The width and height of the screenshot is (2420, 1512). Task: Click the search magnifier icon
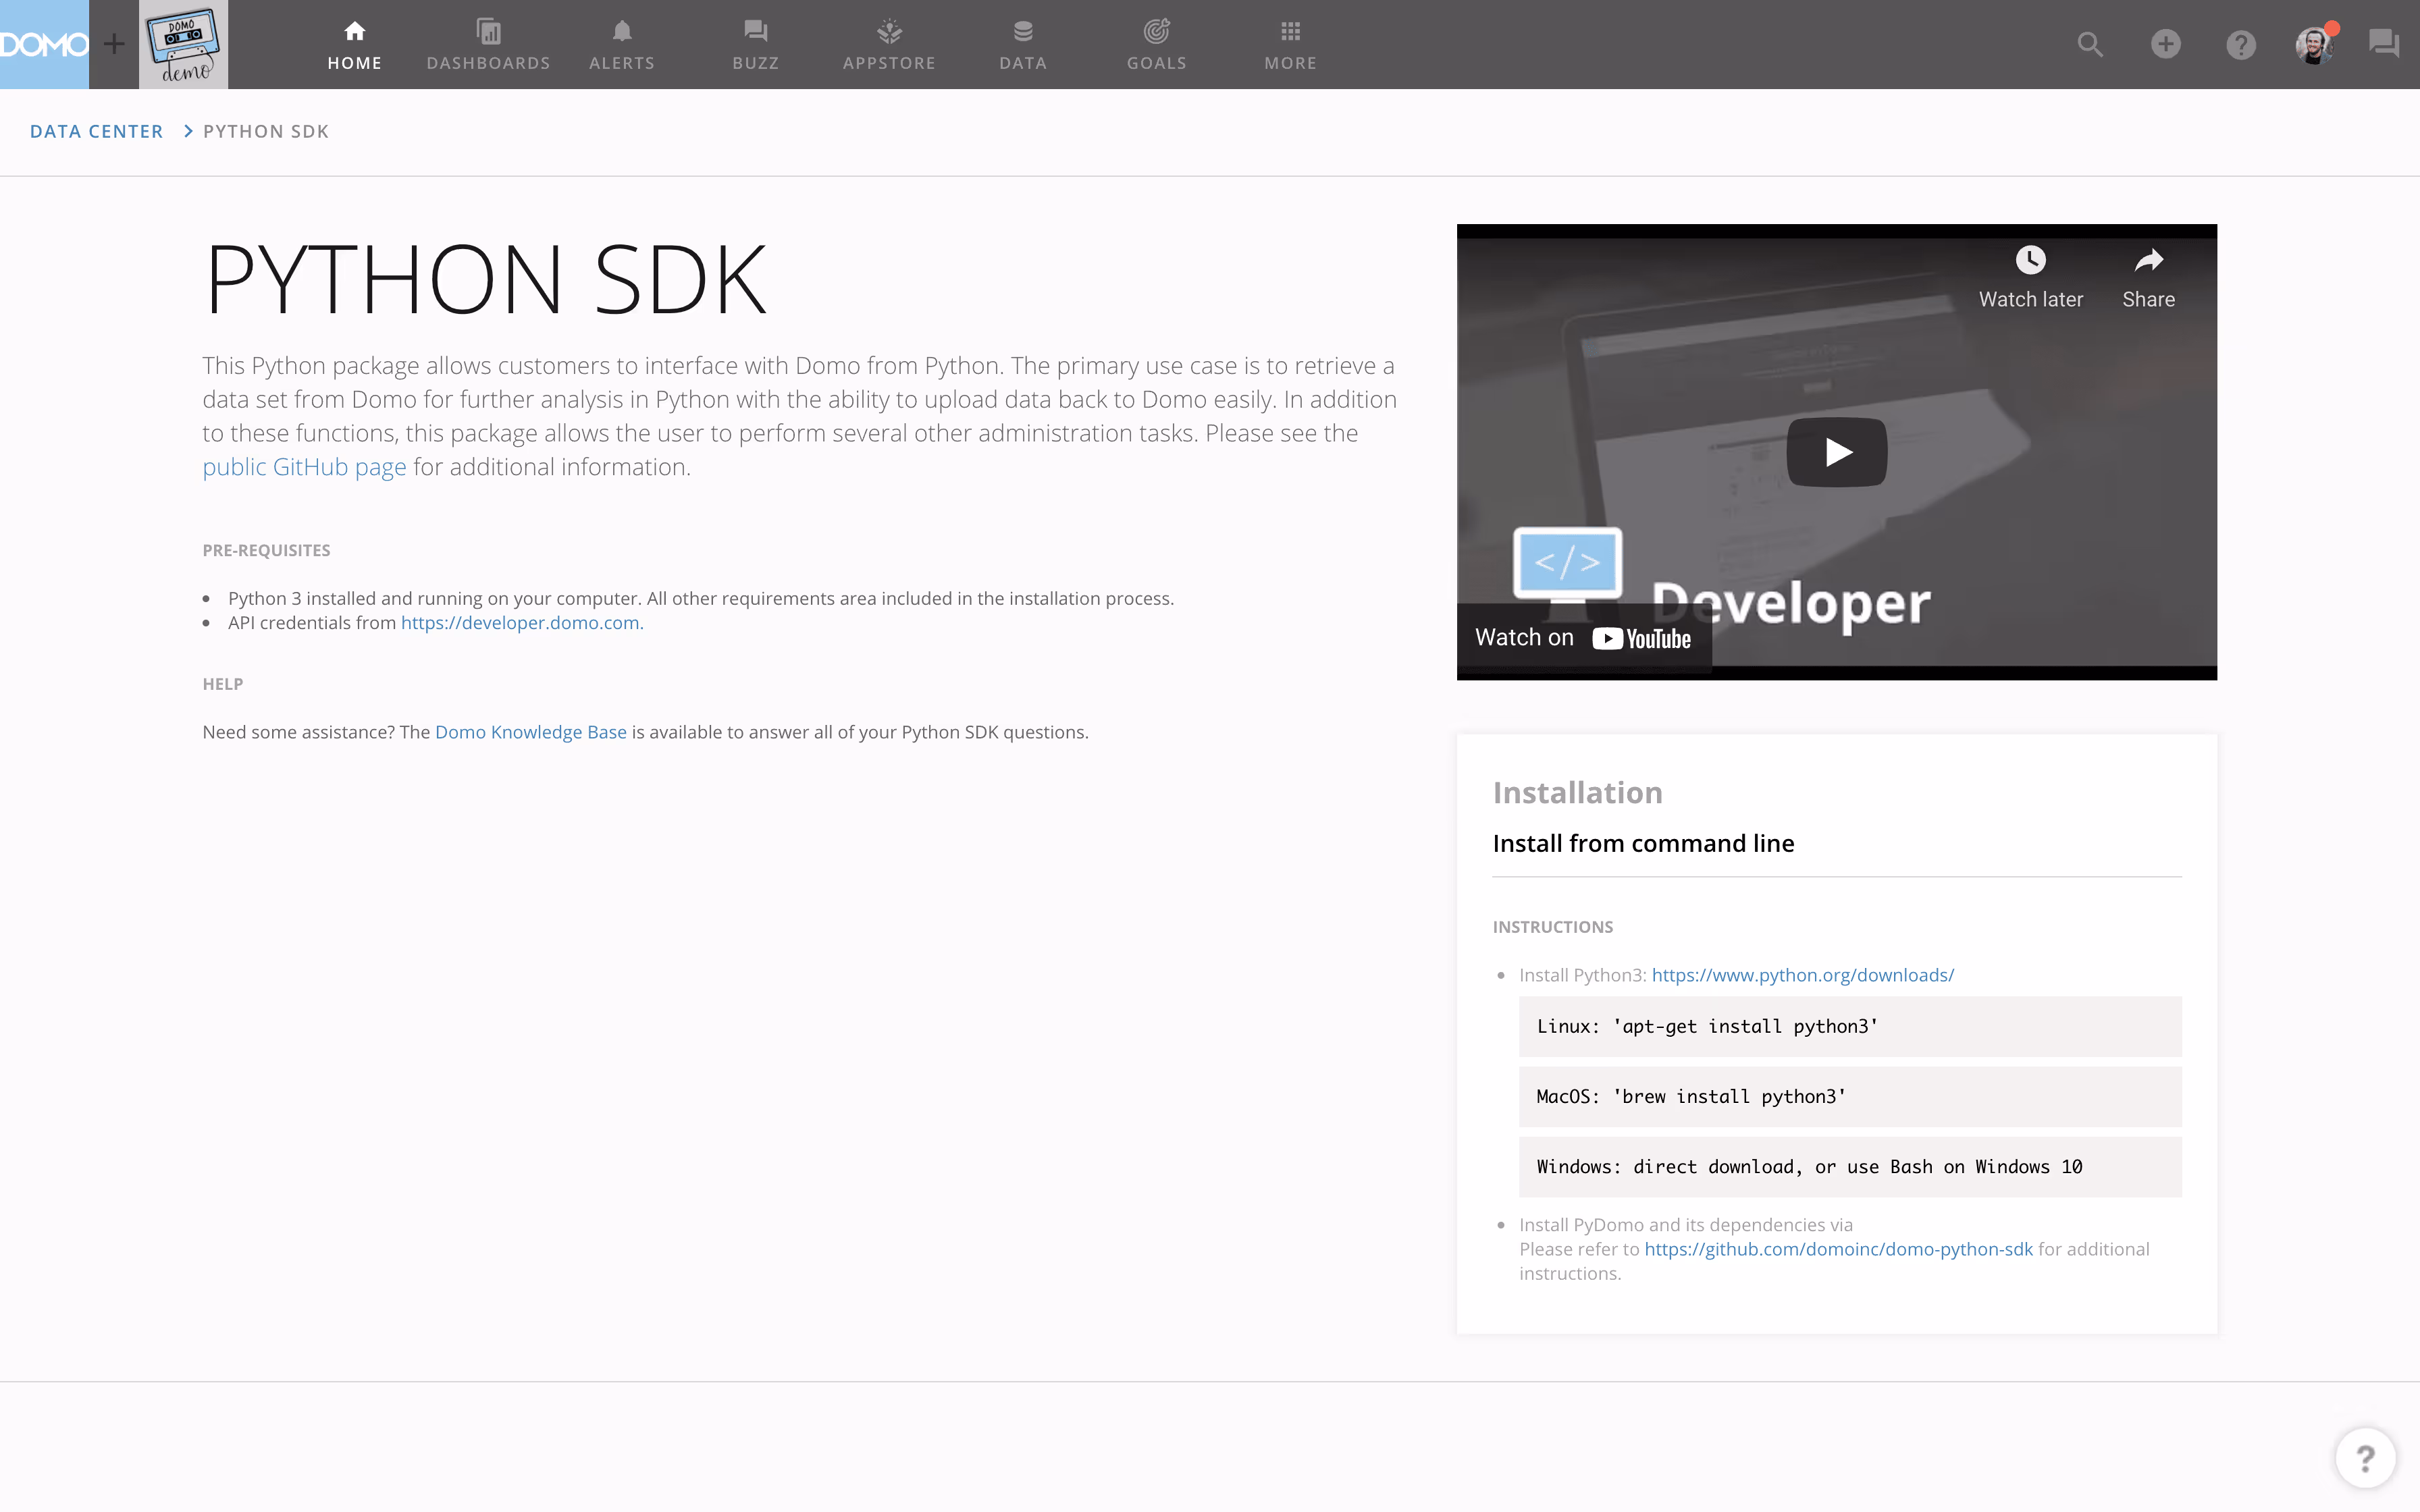pos(2090,44)
